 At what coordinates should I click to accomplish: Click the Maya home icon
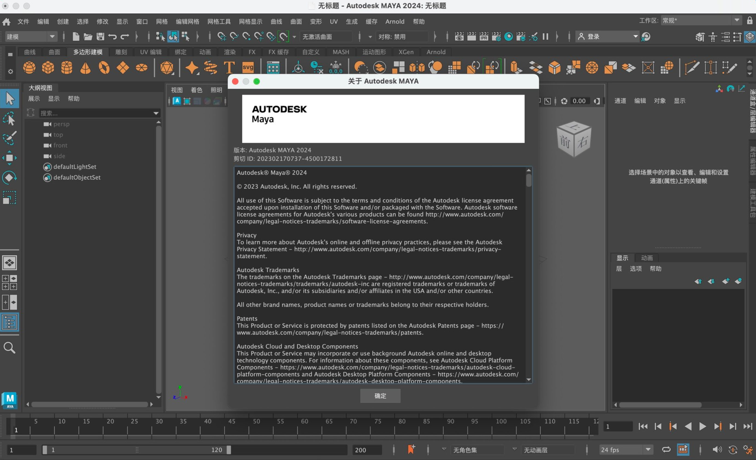(x=6, y=22)
